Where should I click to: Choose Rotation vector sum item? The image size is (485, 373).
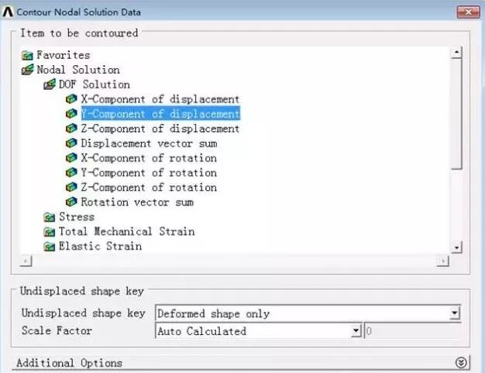coord(137,202)
